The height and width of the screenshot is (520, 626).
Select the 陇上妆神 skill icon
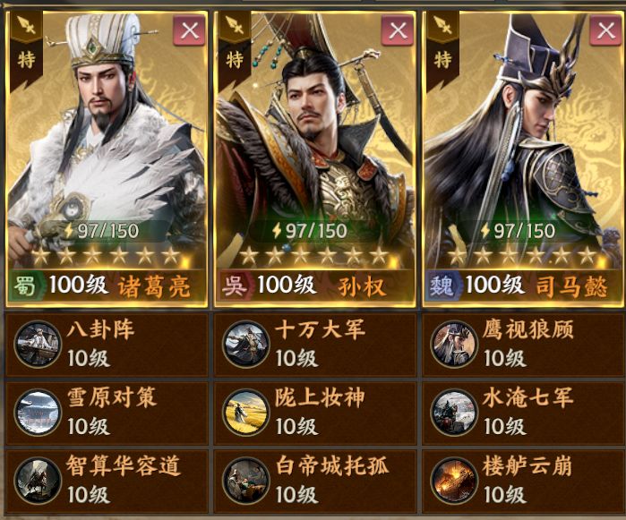point(246,413)
